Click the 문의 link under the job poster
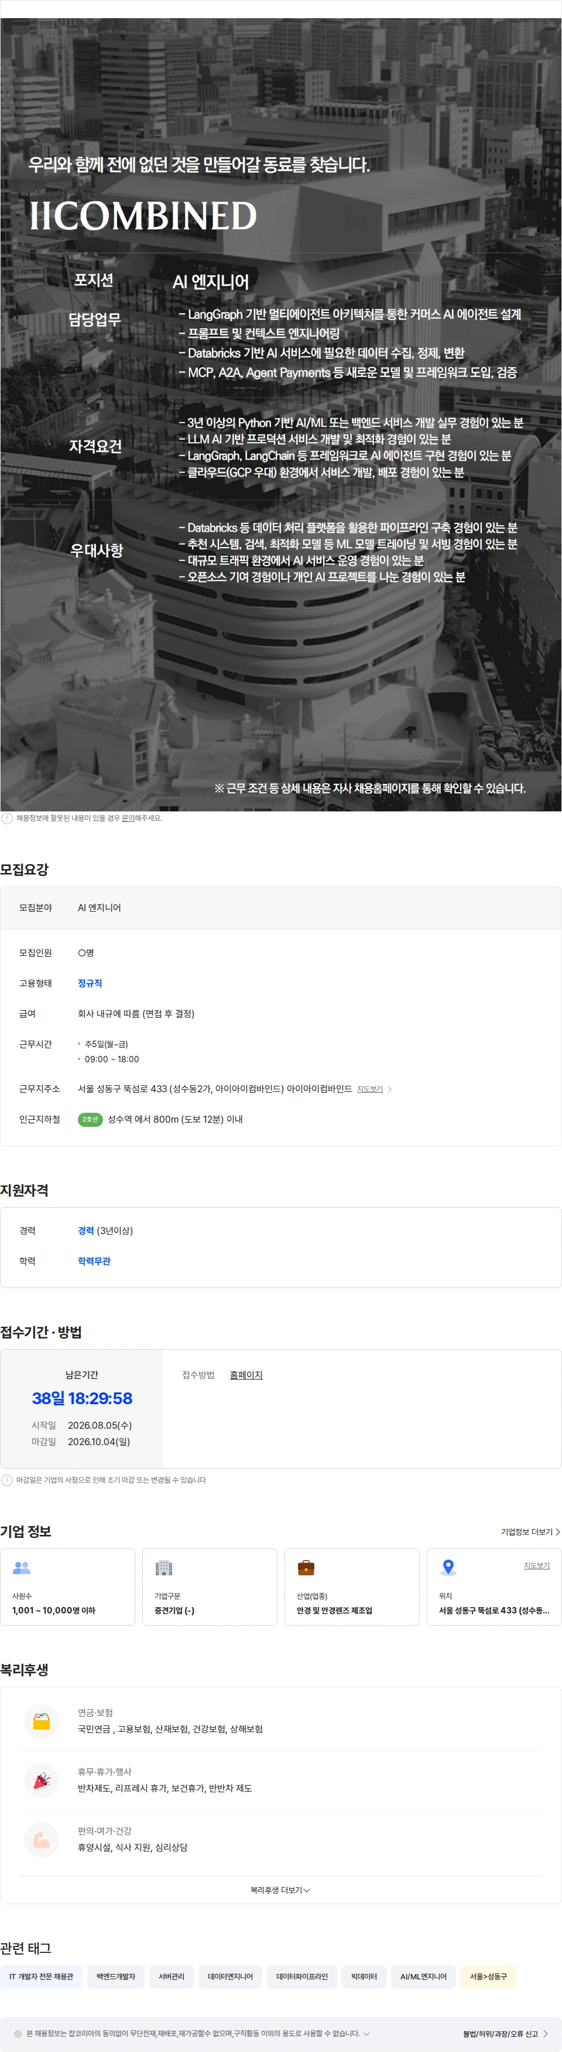The width and height of the screenshot is (562, 2052). tap(127, 818)
